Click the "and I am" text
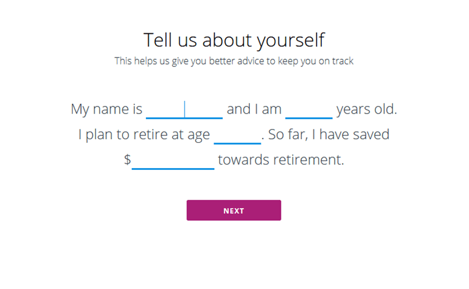This screenshot has height=289, width=469. point(254,109)
